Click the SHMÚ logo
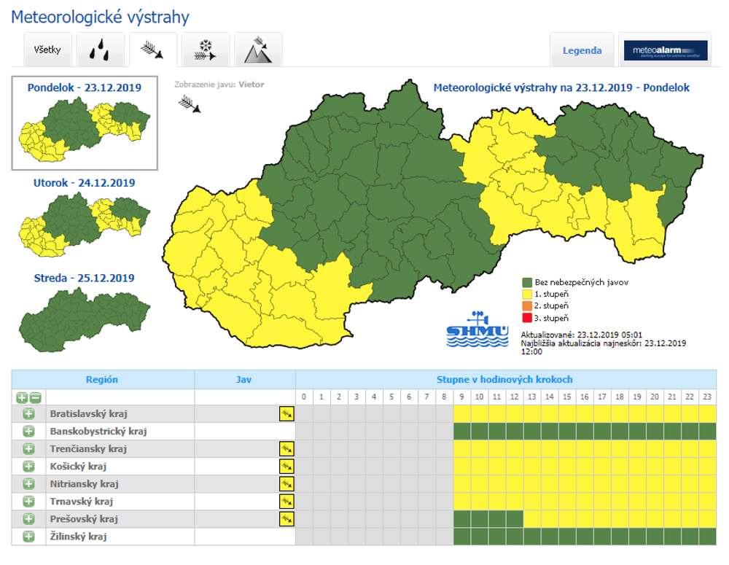Viewport: 729px width, 565px height. click(477, 330)
